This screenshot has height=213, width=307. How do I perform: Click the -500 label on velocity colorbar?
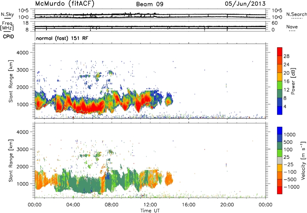coord(290,179)
